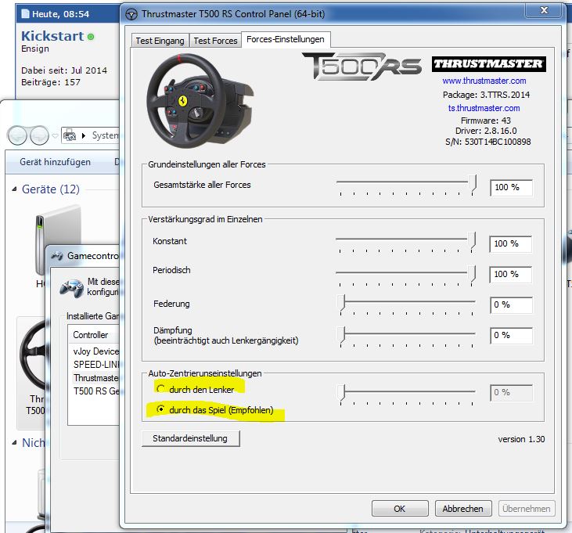Select the SPEED-LINK controller entry
The height and width of the screenshot is (533, 572).
click(x=96, y=365)
